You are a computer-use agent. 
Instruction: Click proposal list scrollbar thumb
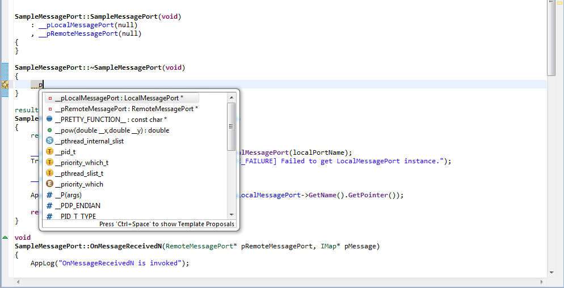point(232,126)
